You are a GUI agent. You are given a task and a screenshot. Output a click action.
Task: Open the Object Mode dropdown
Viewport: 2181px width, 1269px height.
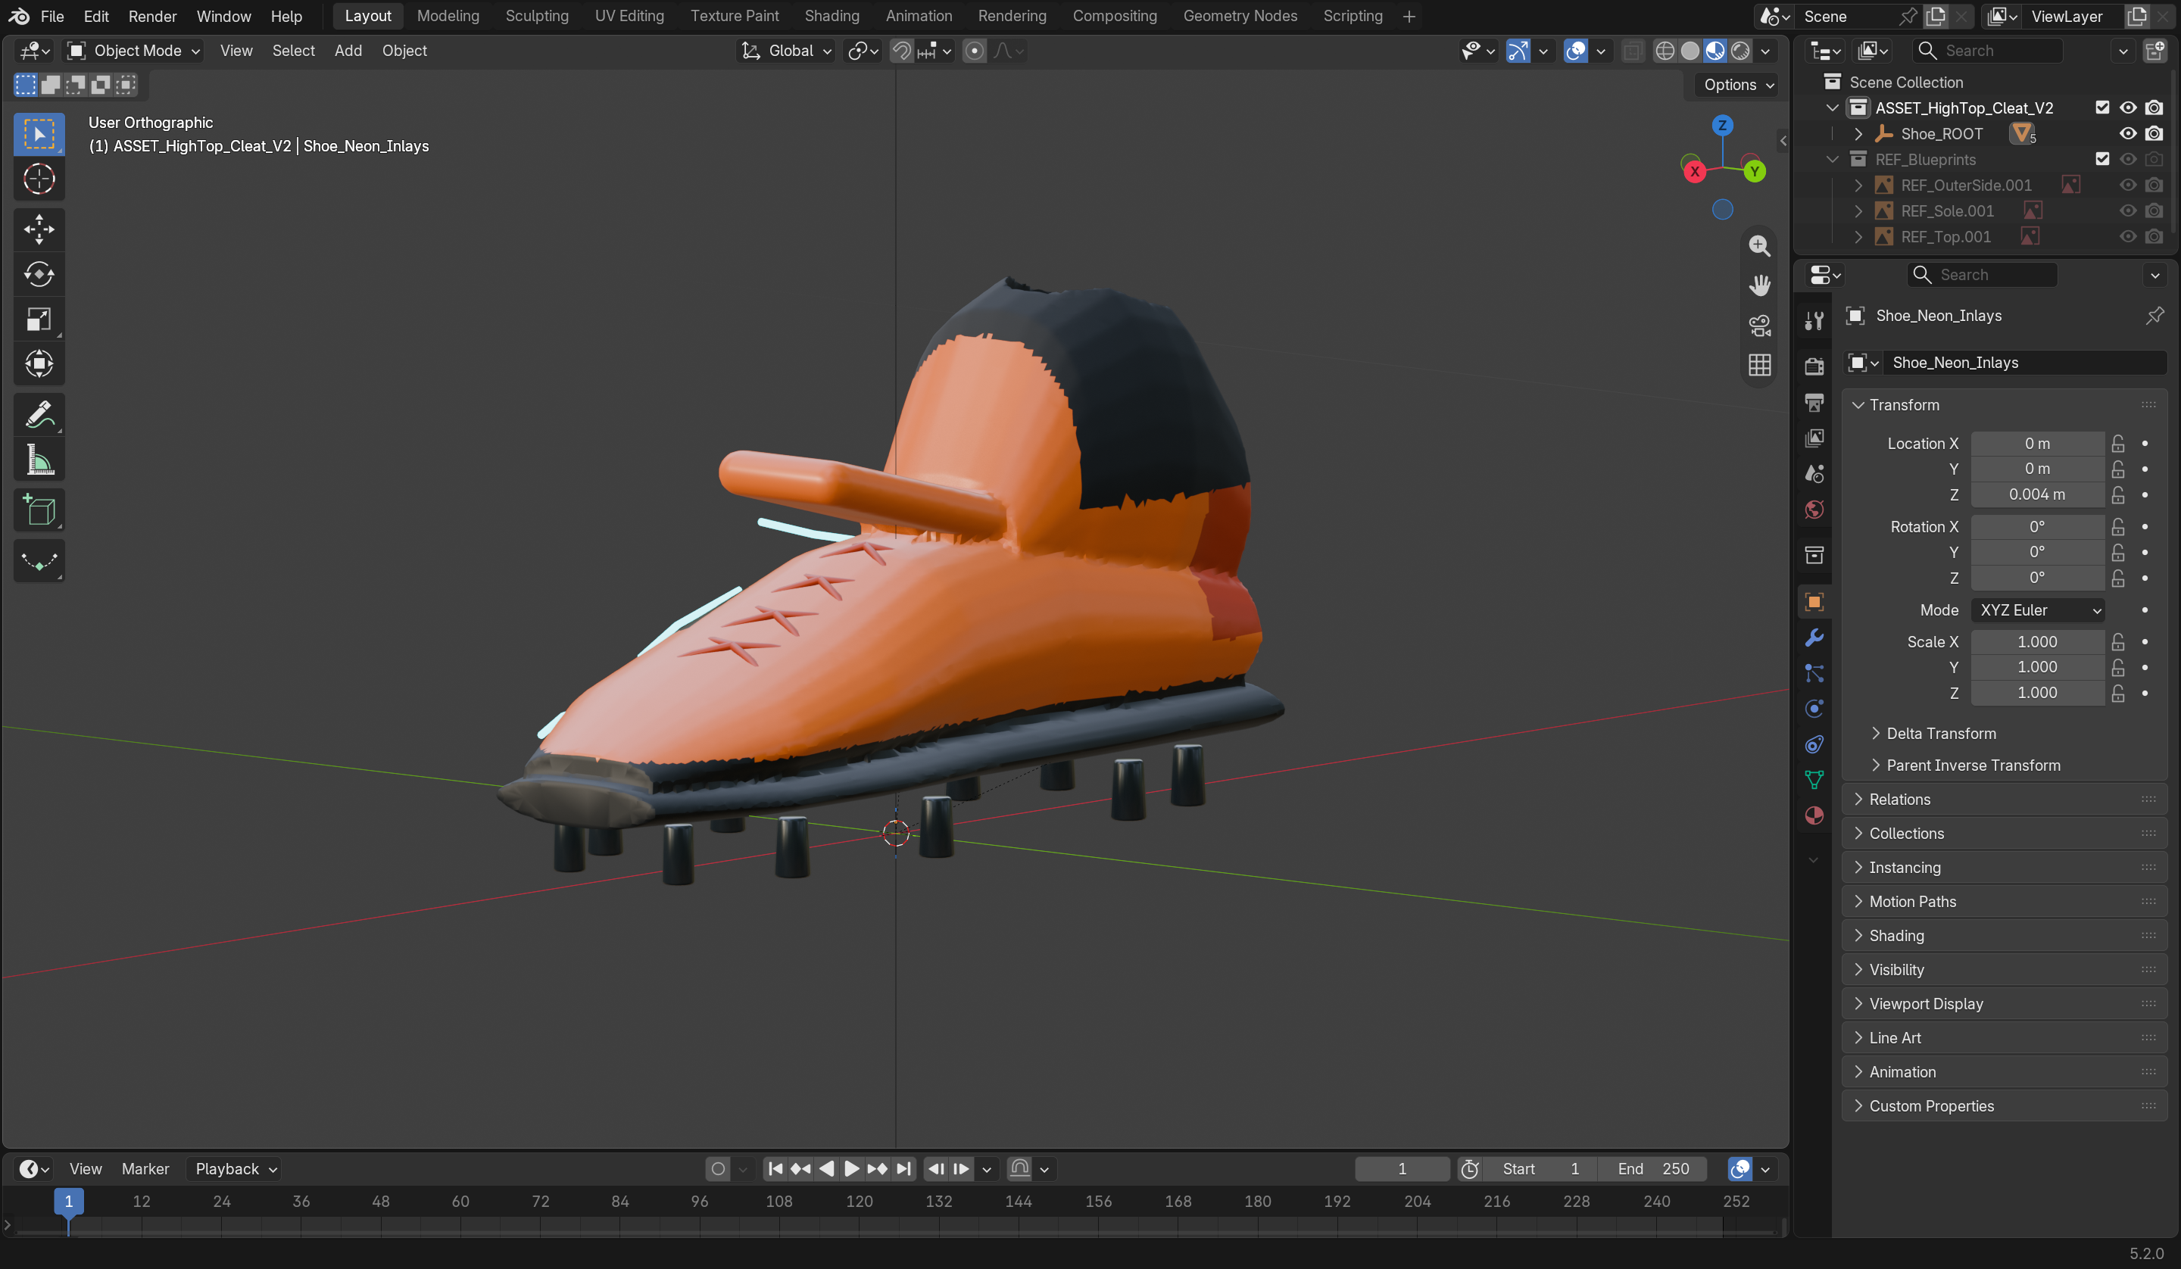(135, 51)
